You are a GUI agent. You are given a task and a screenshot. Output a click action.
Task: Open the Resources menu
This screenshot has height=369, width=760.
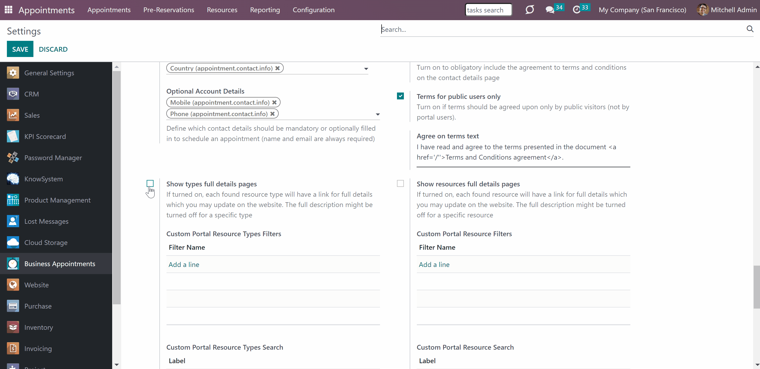[222, 10]
